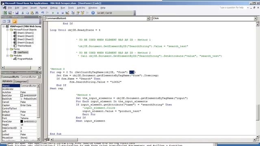Screen dimensions: 260x146
Task: Click the BackColor color swatch
Action: [22, 96]
